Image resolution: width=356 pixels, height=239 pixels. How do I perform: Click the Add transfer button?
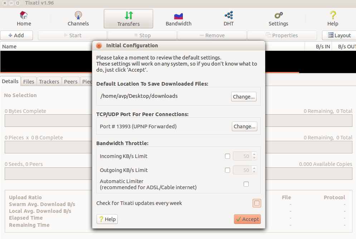point(16,35)
